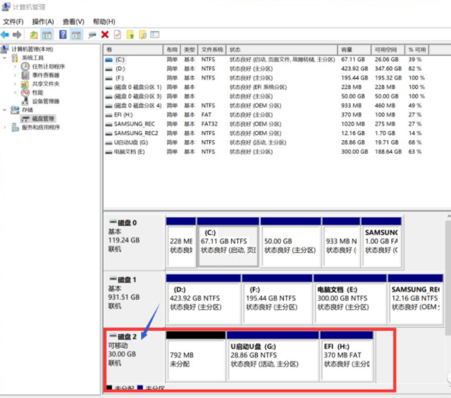Click the Up one level toolbar icon
The width and height of the screenshot is (451, 398).
click(34, 35)
